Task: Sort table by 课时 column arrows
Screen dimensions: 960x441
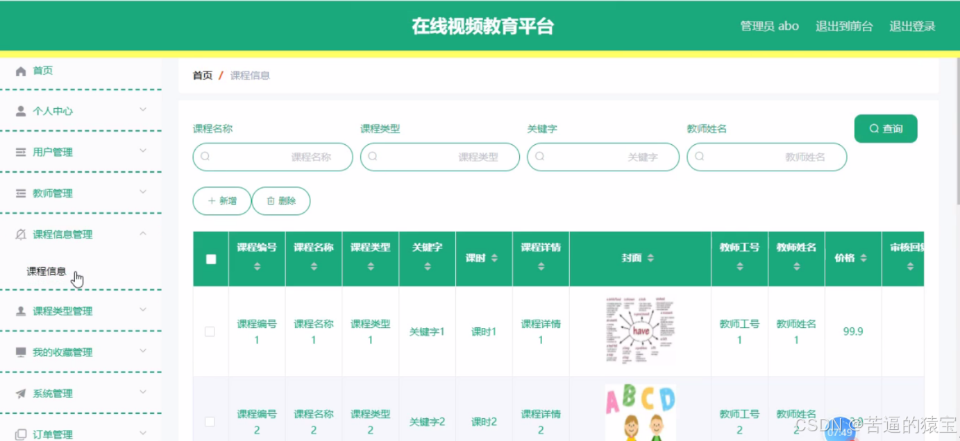Action: click(x=494, y=258)
